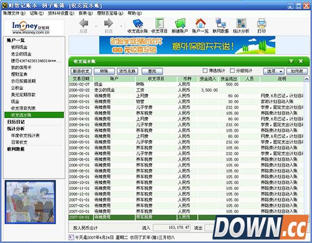This screenshot has width=312, height=243.
Task: Open the 记账 menu
Action: pyautogui.click(x=37, y=13)
